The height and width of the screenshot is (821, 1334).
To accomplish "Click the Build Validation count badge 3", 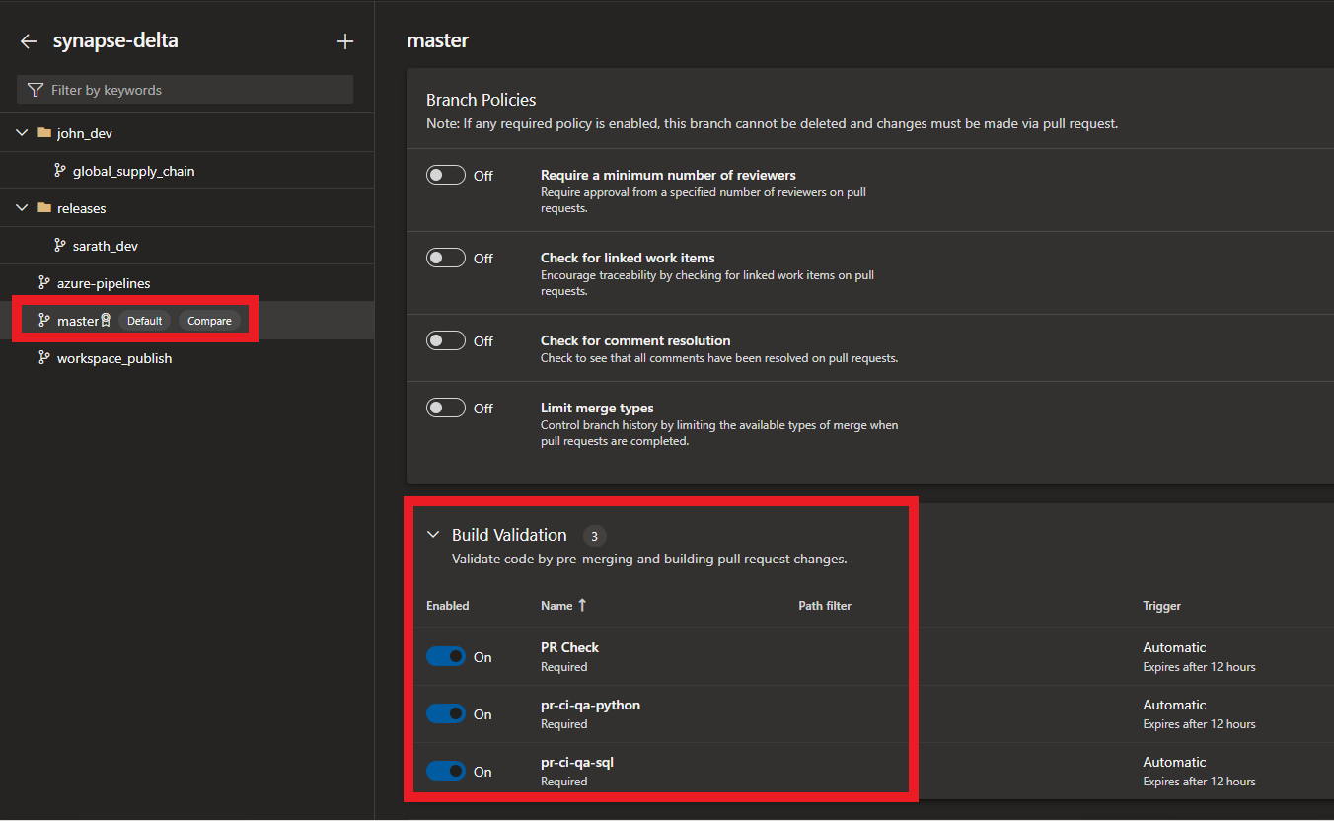I will [594, 536].
